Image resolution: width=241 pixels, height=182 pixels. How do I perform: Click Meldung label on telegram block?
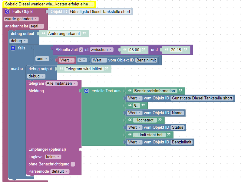36,91
